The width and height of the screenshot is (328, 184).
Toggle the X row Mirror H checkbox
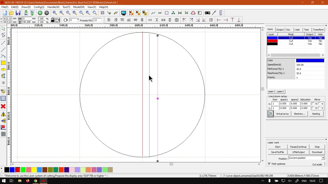click(313, 104)
